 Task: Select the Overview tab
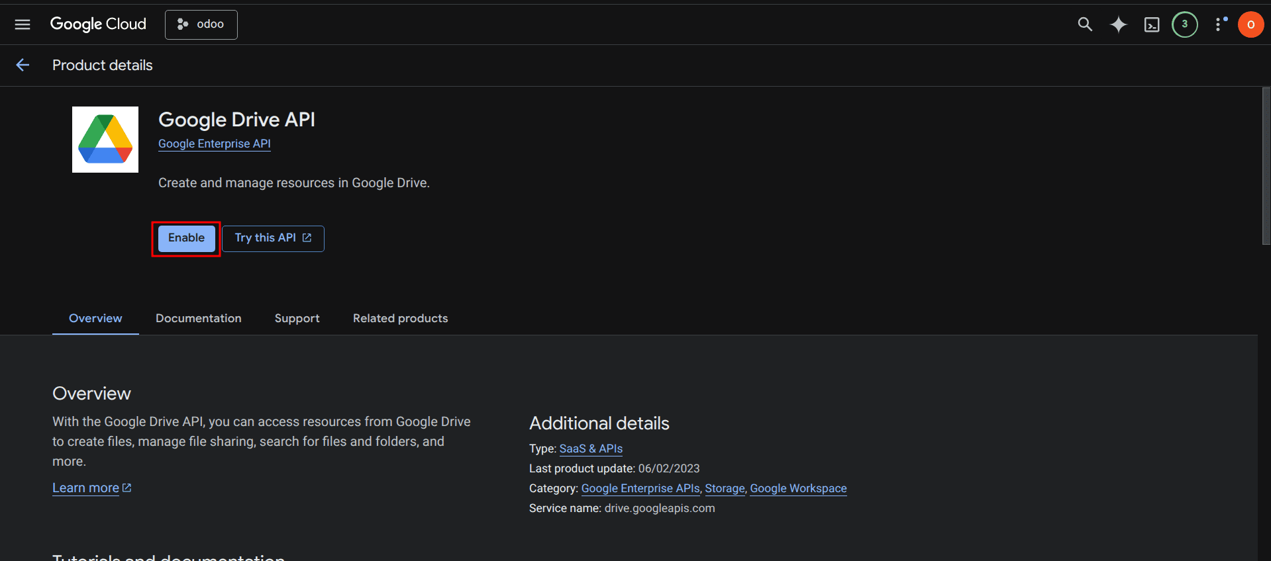coord(95,318)
